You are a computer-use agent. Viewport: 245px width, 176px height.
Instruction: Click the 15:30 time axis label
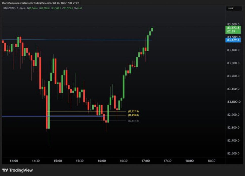80,161
